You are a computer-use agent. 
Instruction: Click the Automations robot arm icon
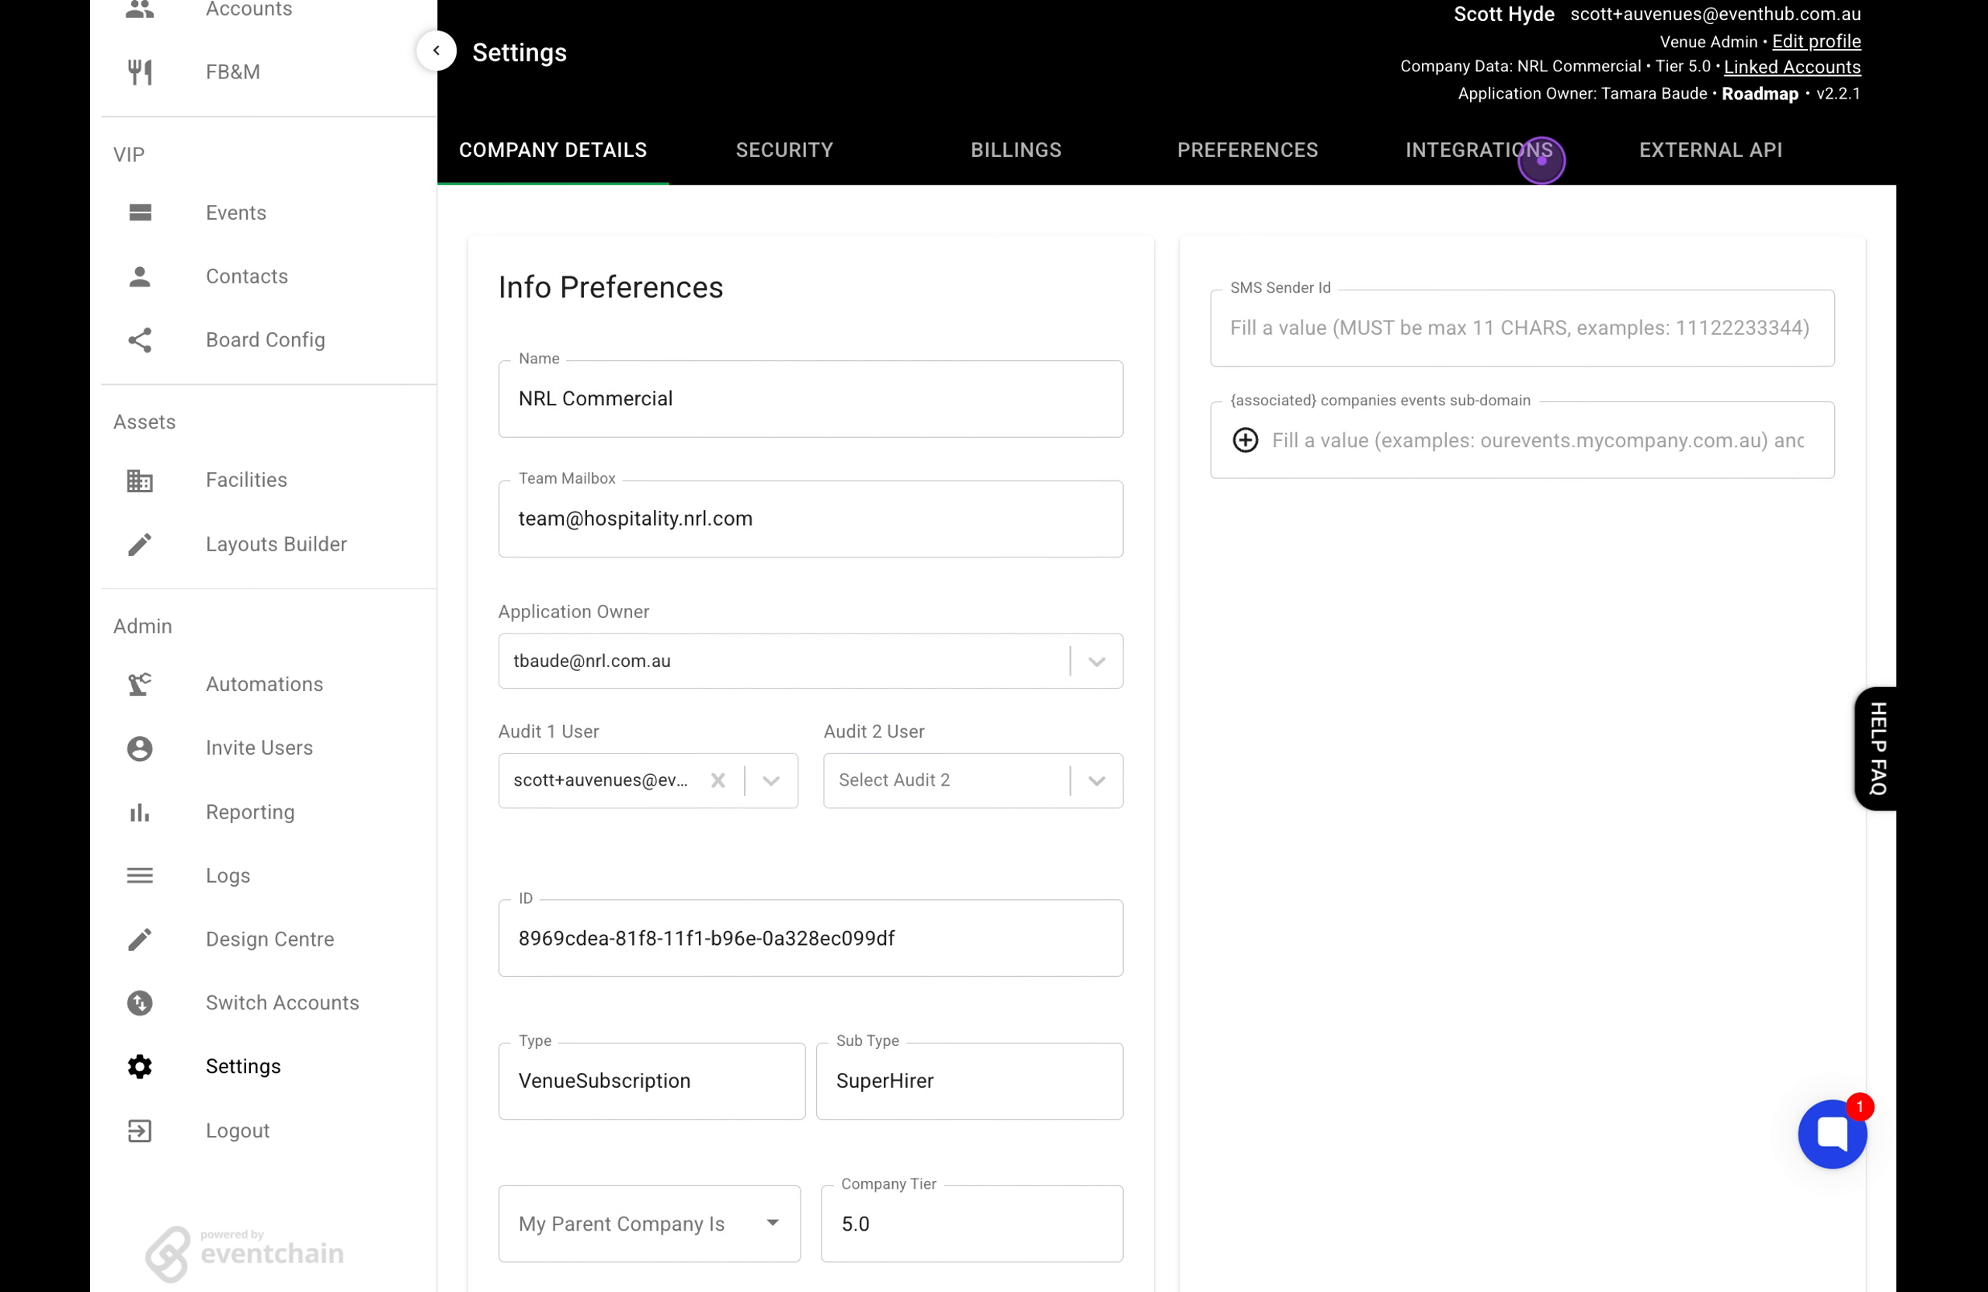coord(140,684)
